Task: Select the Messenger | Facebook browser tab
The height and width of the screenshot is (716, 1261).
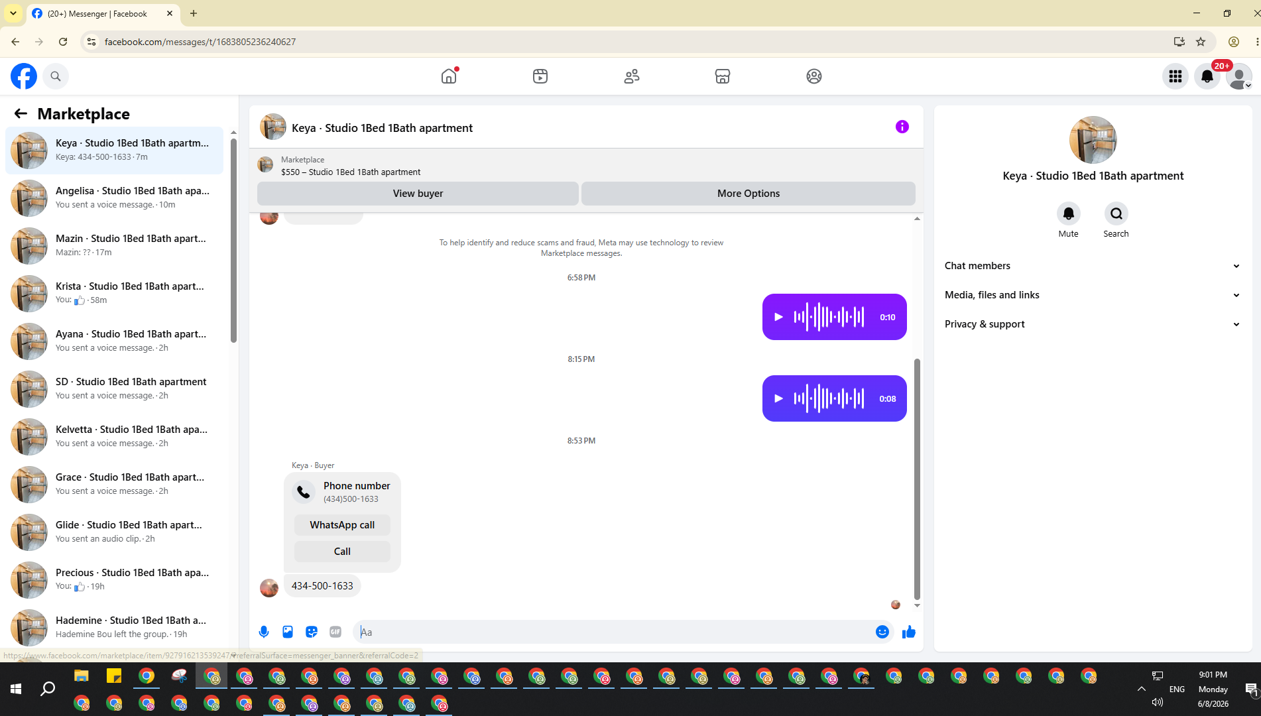Action: 103,13
